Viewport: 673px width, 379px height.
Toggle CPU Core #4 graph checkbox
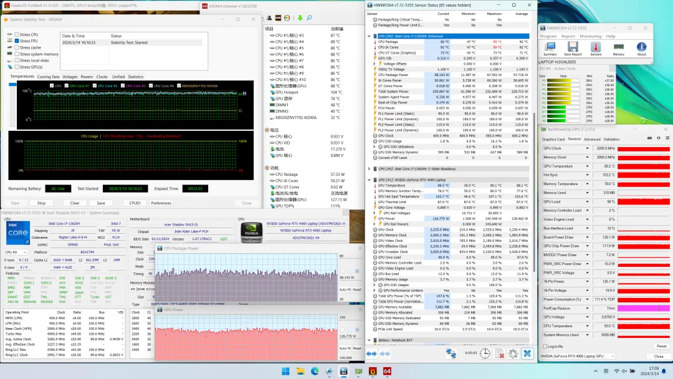(x=151, y=86)
